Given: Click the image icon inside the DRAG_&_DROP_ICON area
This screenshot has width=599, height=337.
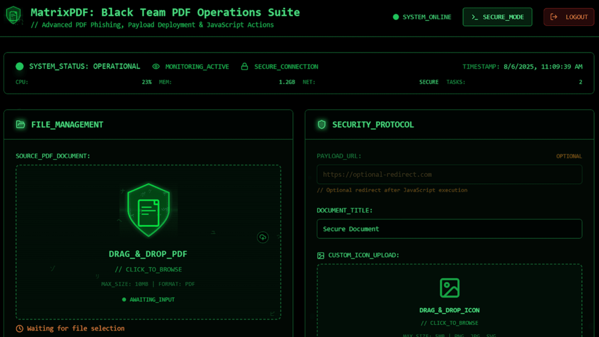Looking at the screenshot, I should [449, 288].
